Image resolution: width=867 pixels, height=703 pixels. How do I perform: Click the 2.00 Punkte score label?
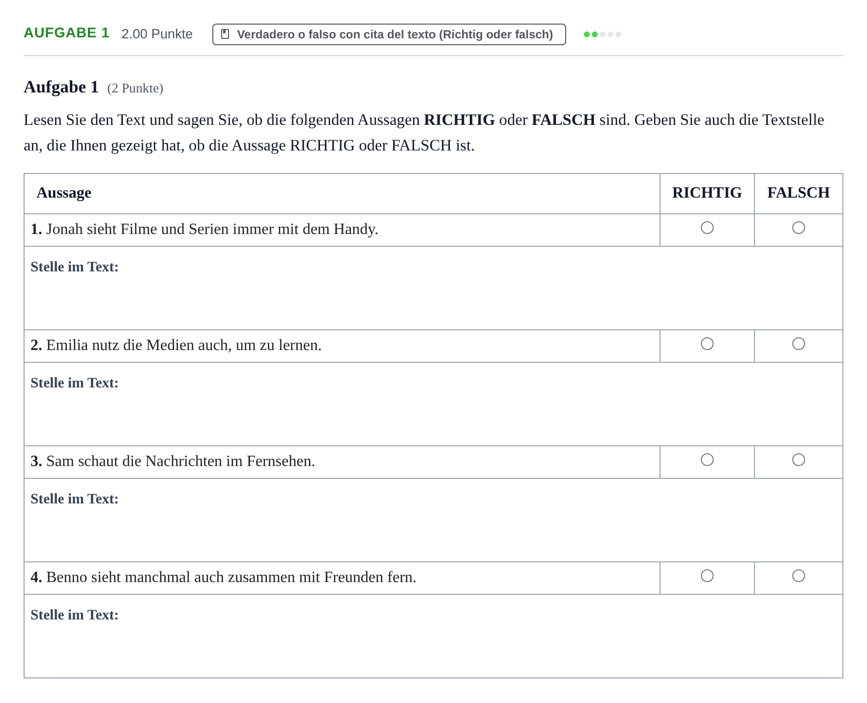pyautogui.click(x=157, y=34)
